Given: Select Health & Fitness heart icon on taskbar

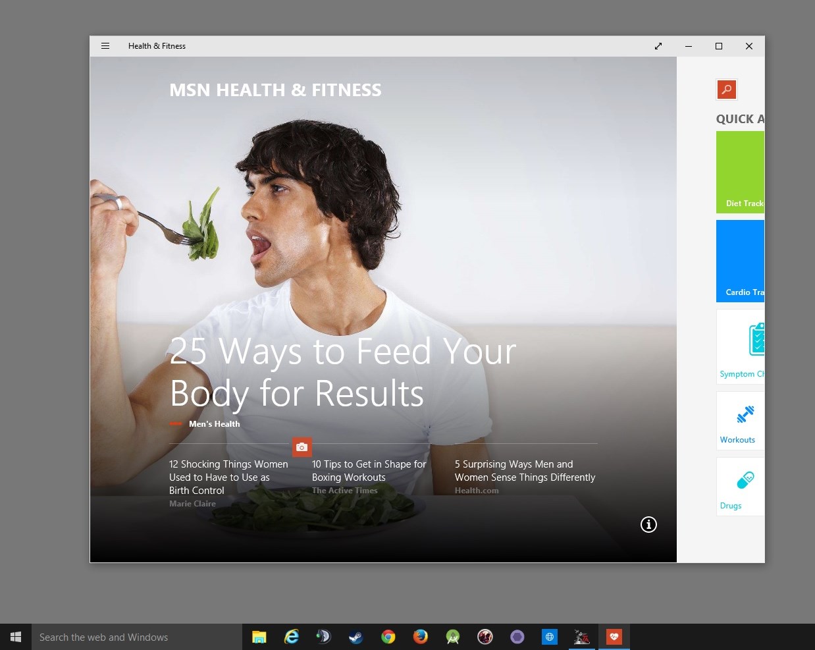Looking at the screenshot, I should (614, 637).
